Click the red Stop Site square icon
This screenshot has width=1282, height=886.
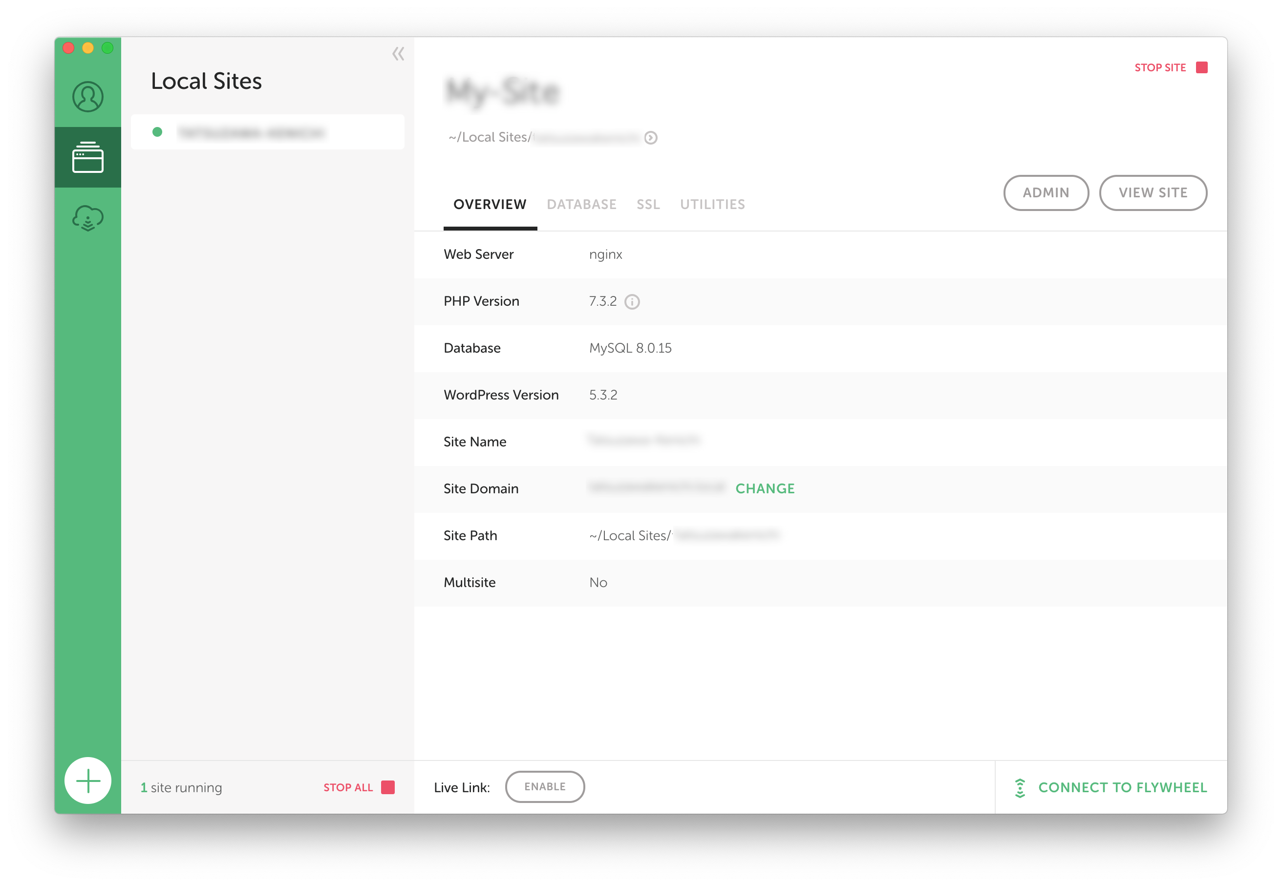coord(1201,68)
